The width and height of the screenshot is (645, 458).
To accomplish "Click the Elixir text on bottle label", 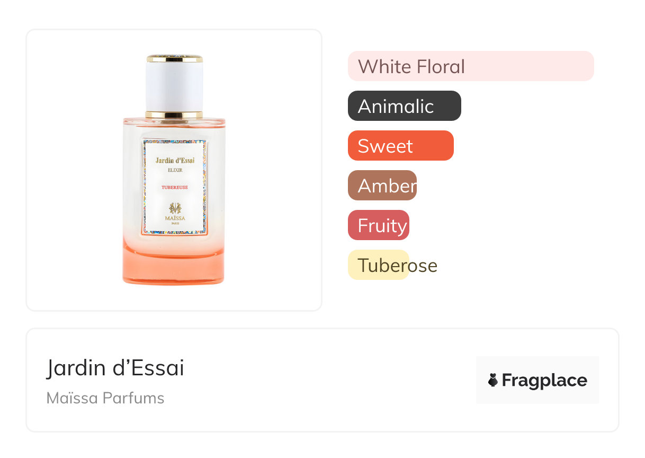I will coord(175,170).
